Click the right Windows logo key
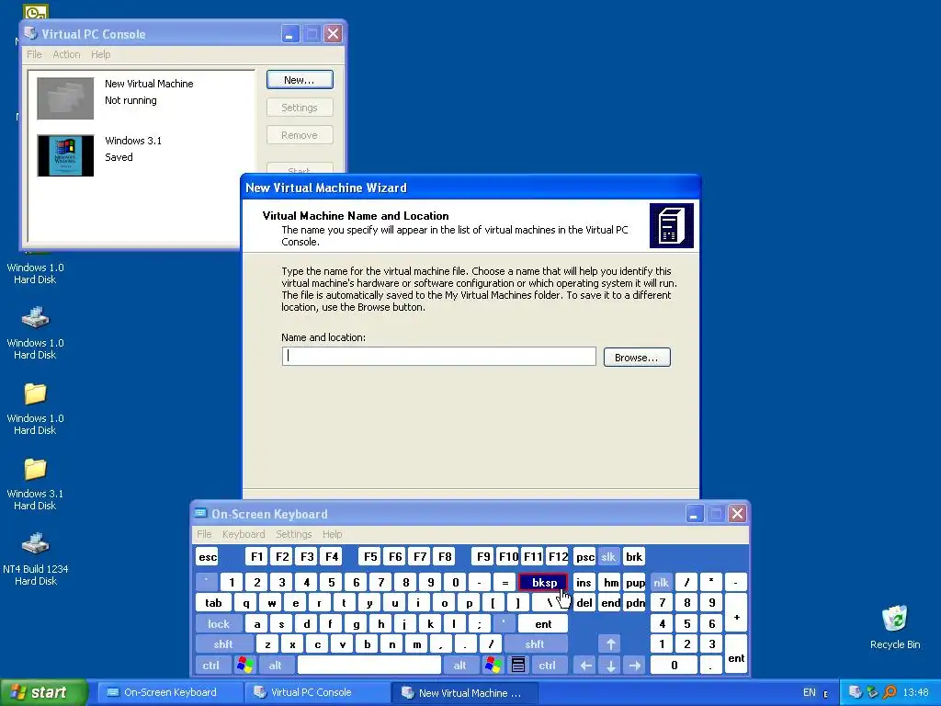This screenshot has height=706, width=941. [x=493, y=666]
